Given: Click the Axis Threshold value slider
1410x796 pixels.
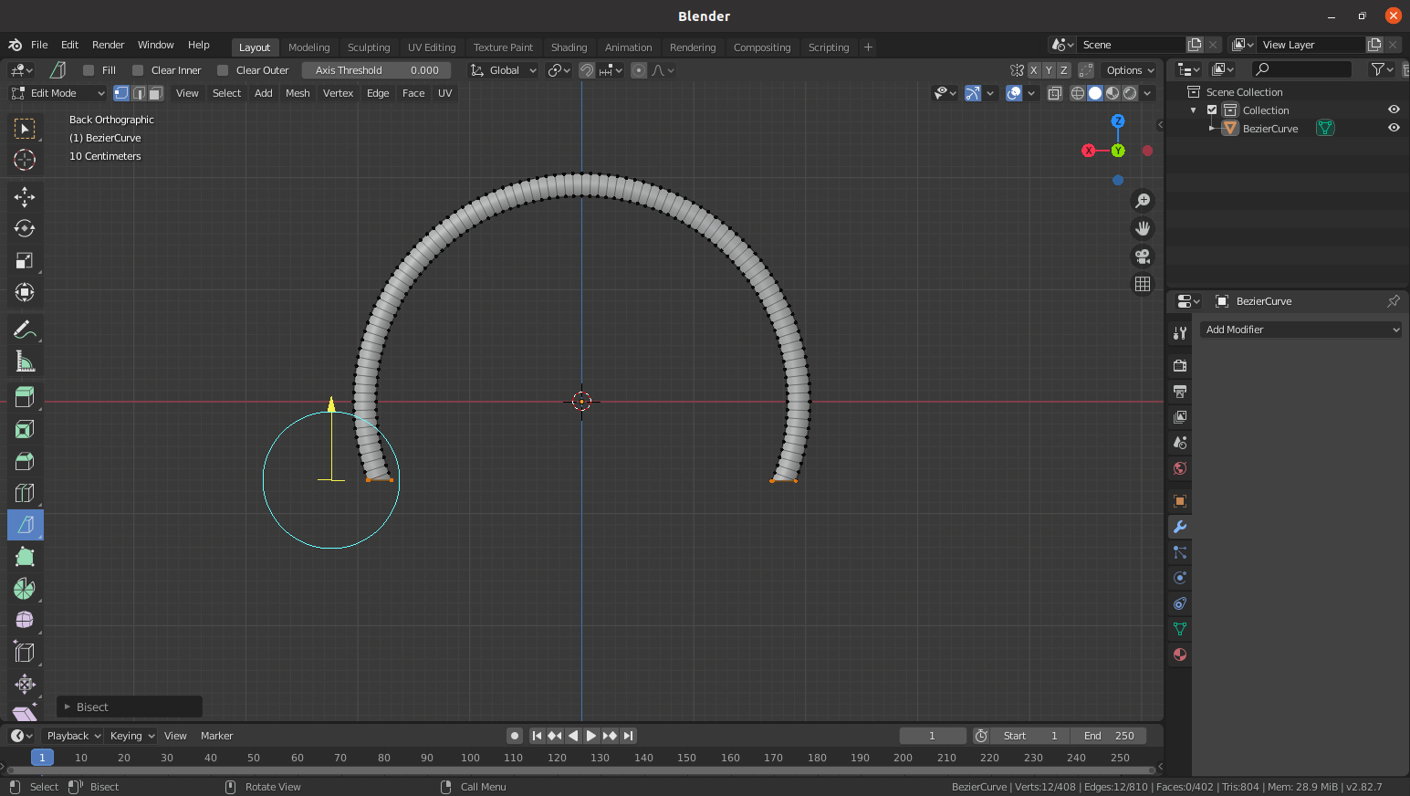Looking at the screenshot, I should pos(376,70).
